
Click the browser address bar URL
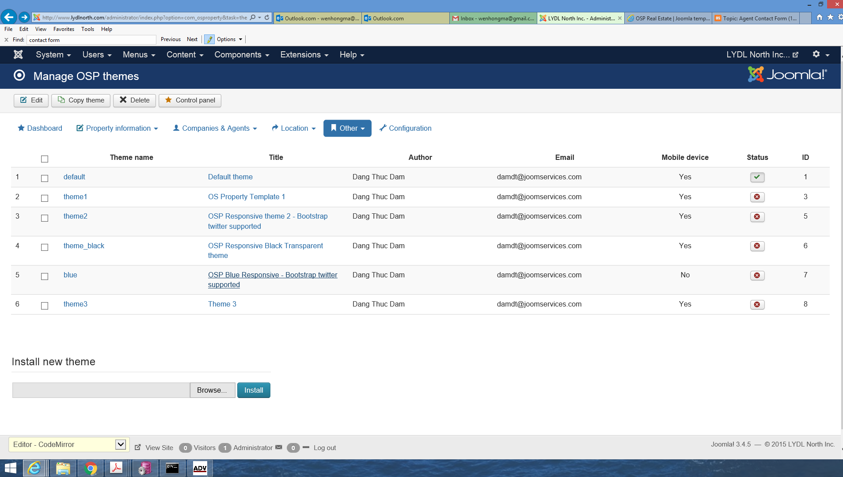point(144,18)
